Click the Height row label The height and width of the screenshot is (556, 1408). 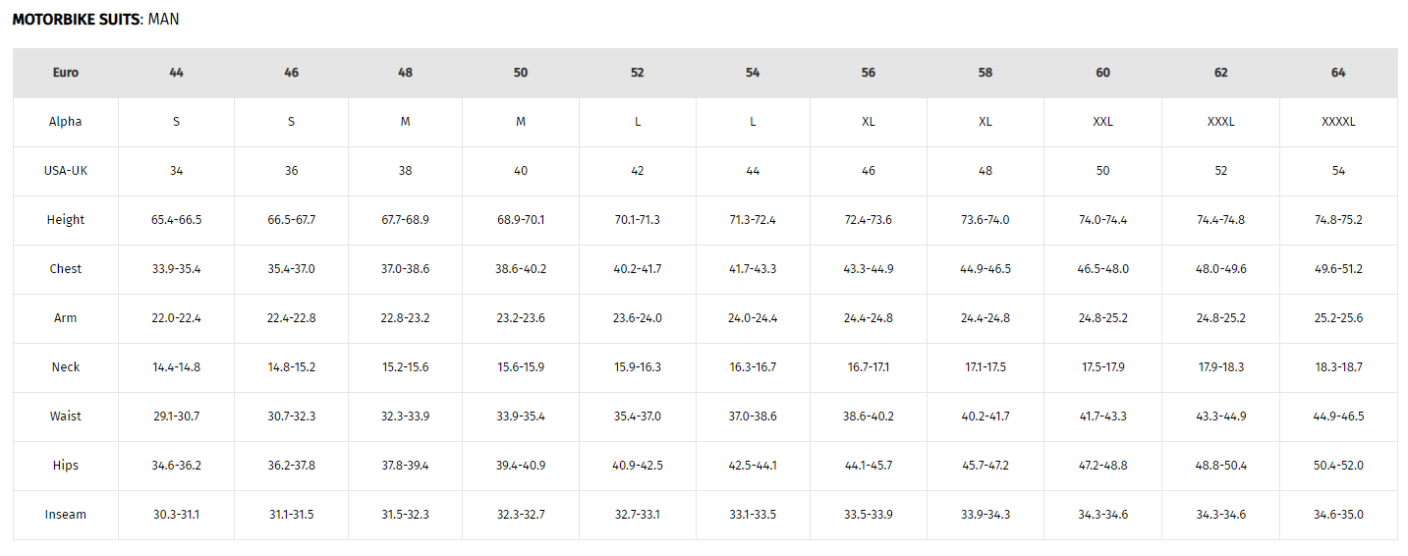click(66, 220)
